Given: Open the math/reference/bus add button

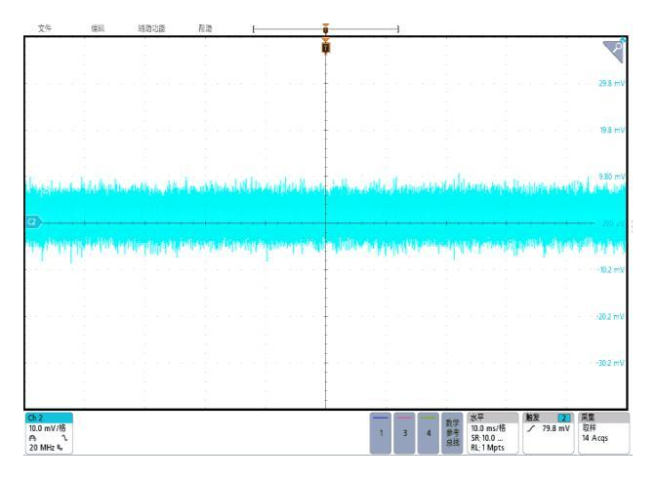Looking at the screenshot, I should (x=452, y=433).
